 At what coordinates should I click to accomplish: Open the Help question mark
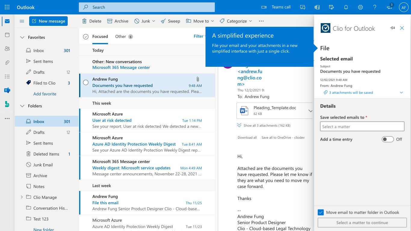[375, 7]
